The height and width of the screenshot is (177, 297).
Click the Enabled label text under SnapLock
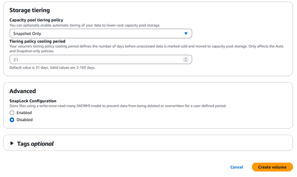coord(24,113)
